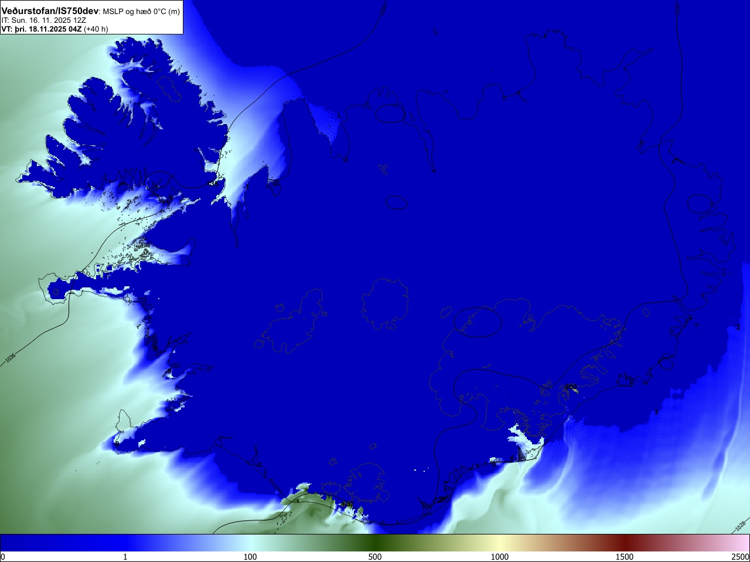Select the 'MSLP og hæð 0°C (m)' label
Viewport: 750px width, 562px height.
141,12
